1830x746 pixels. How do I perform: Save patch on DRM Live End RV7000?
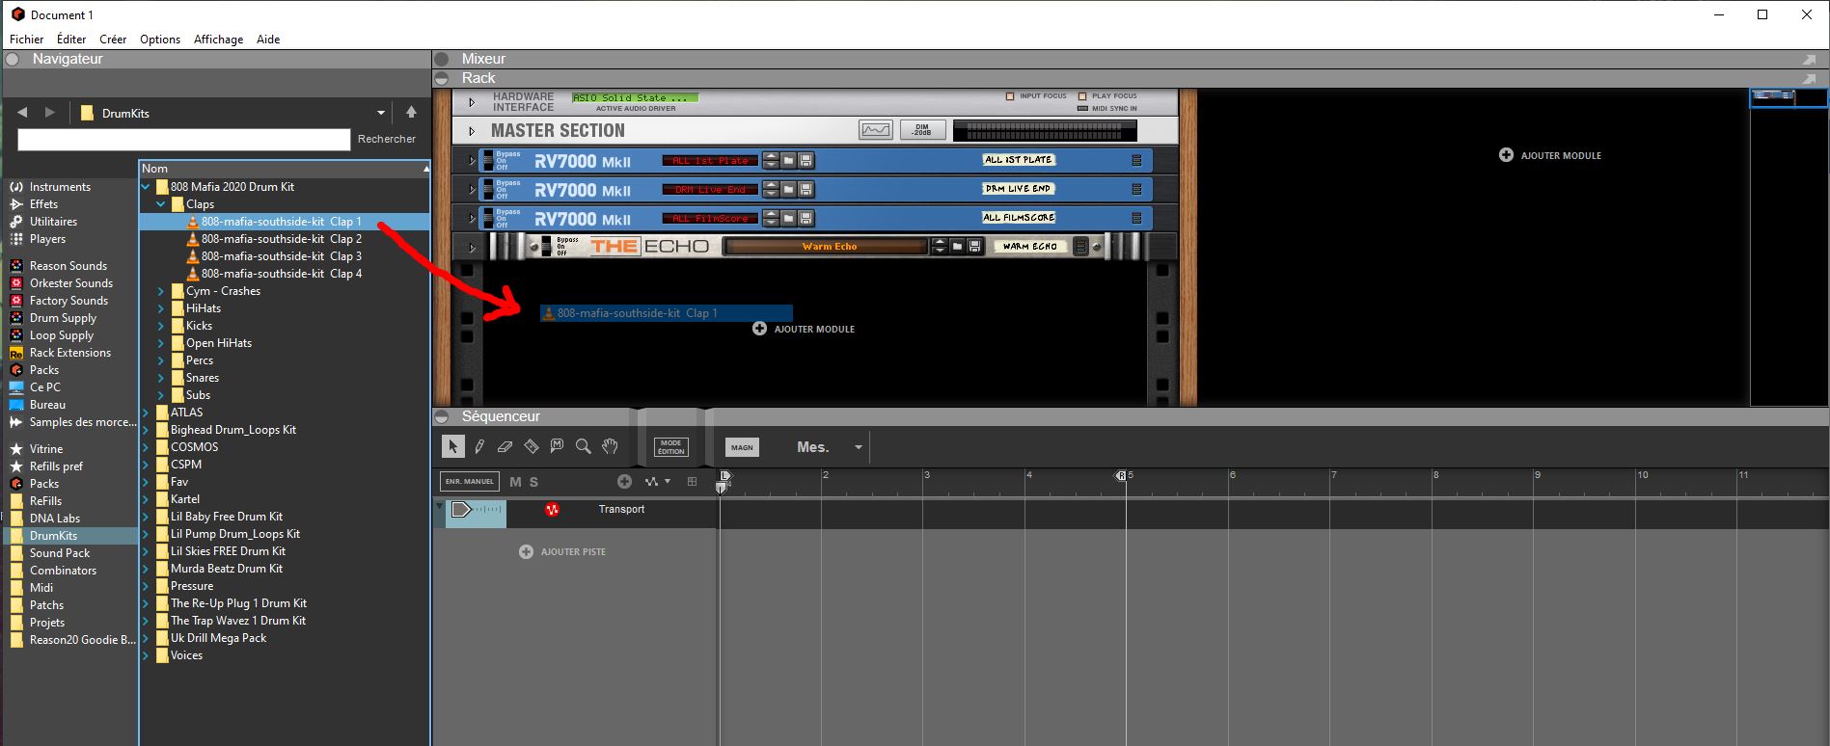point(806,189)
